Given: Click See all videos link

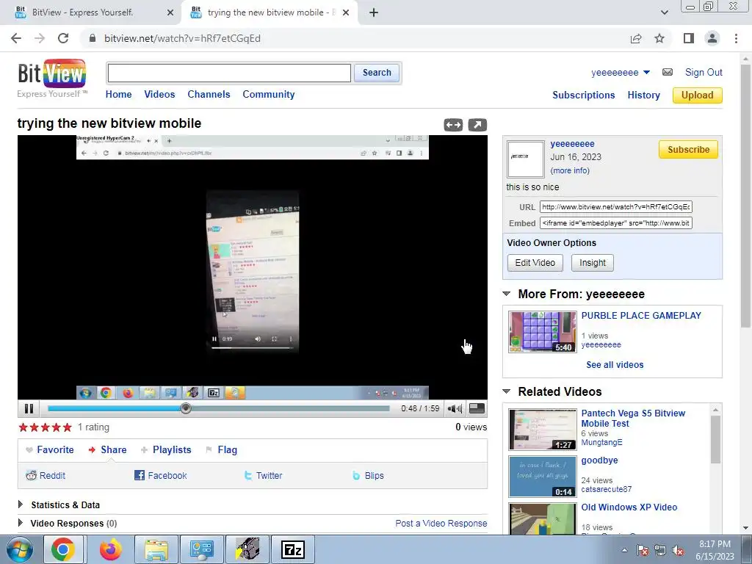Looking at the screenshot, I should coord(615,365).
